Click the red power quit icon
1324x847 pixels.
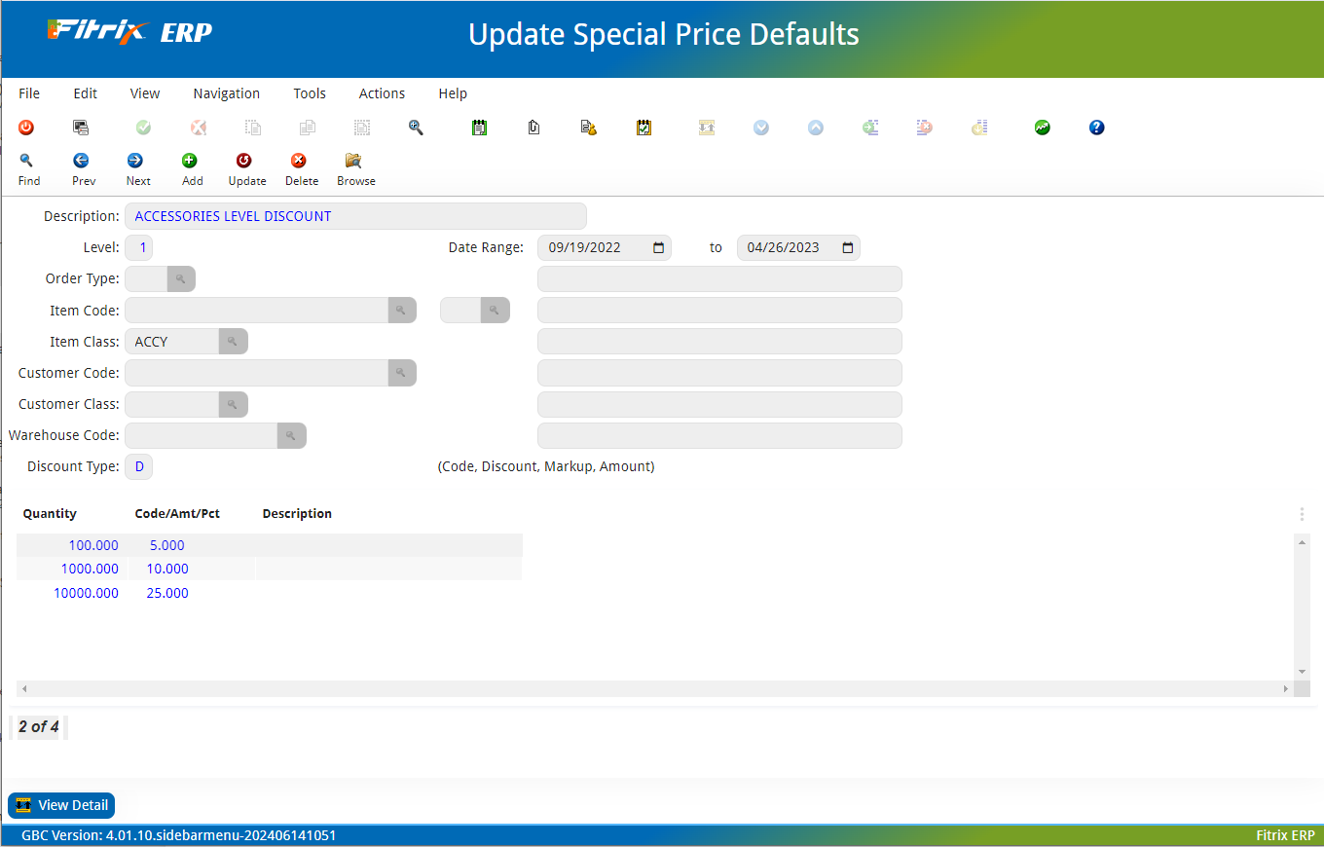26,128
